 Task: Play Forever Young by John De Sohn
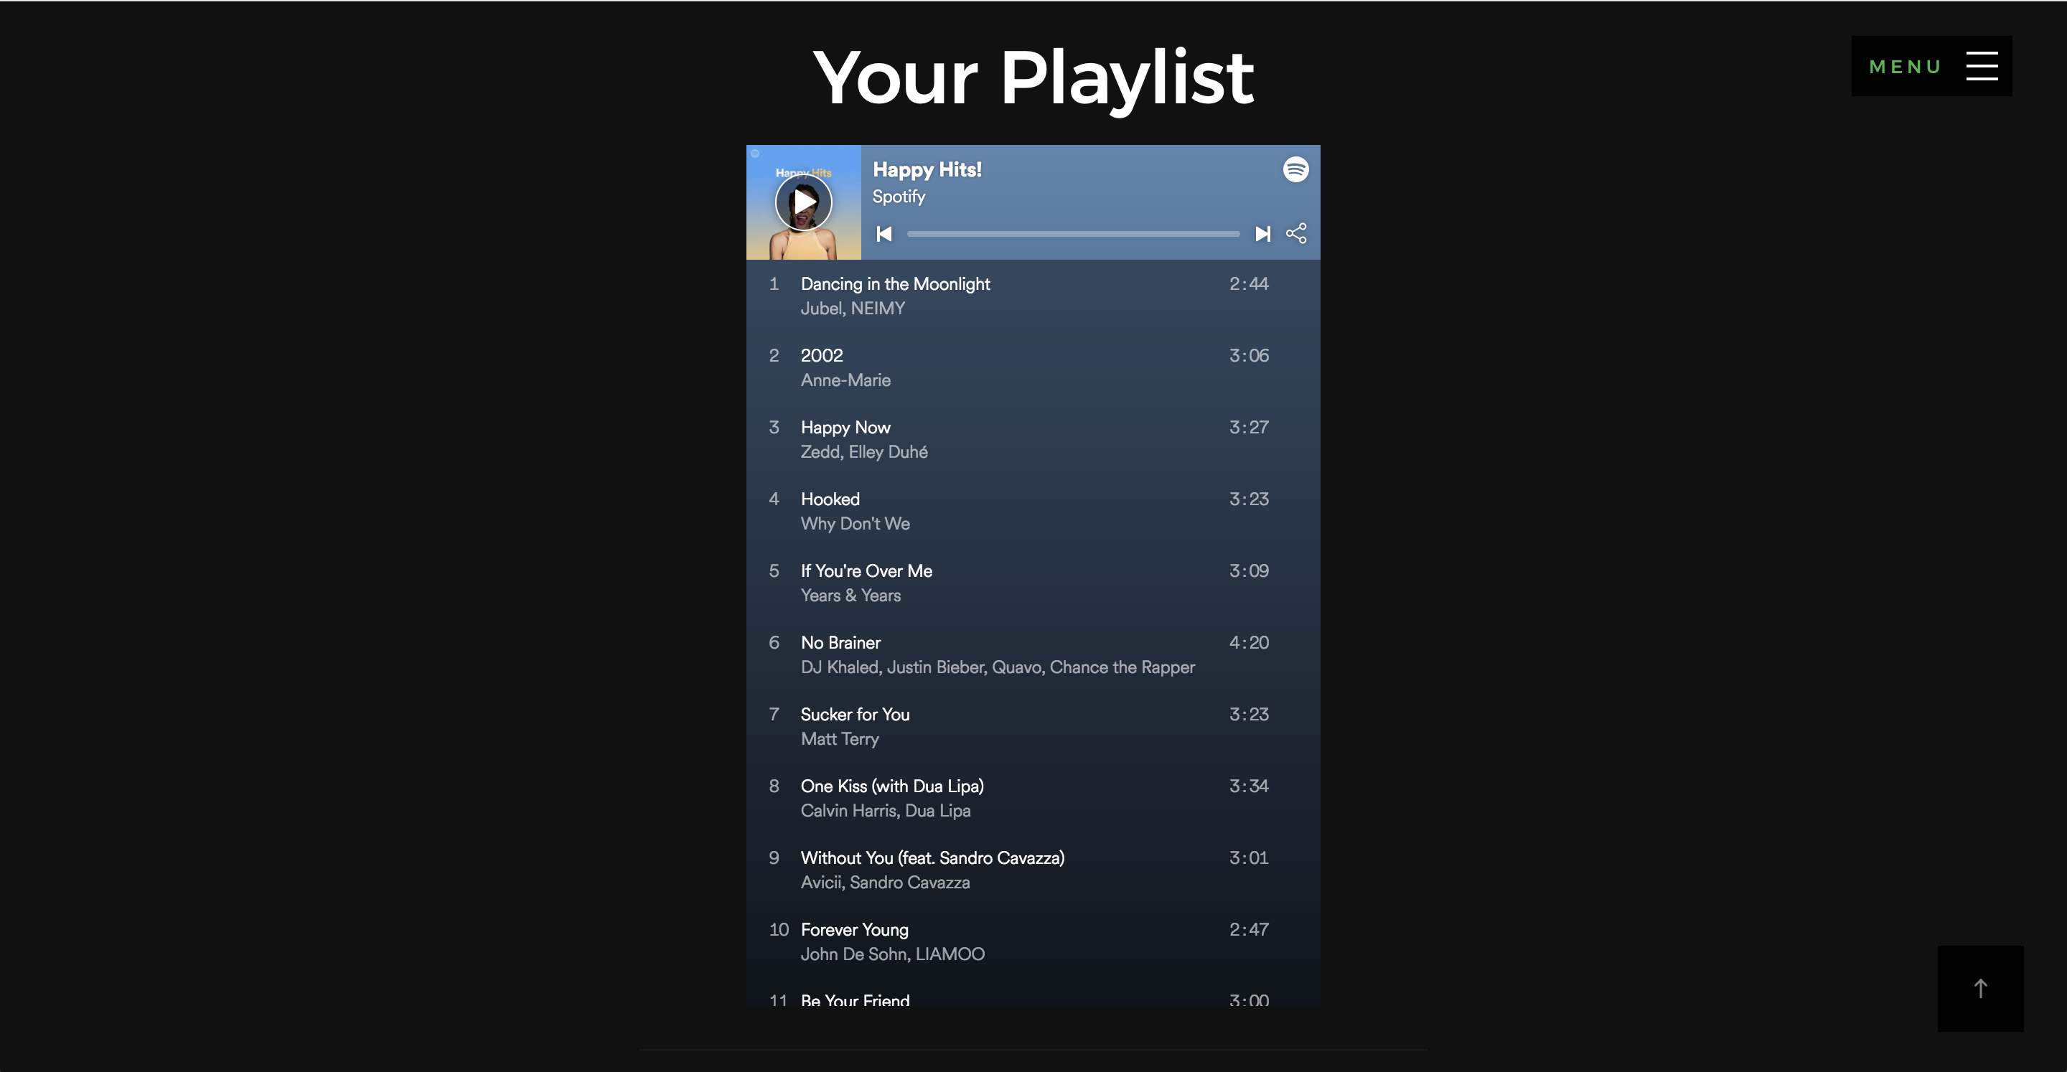(1033, 941)
